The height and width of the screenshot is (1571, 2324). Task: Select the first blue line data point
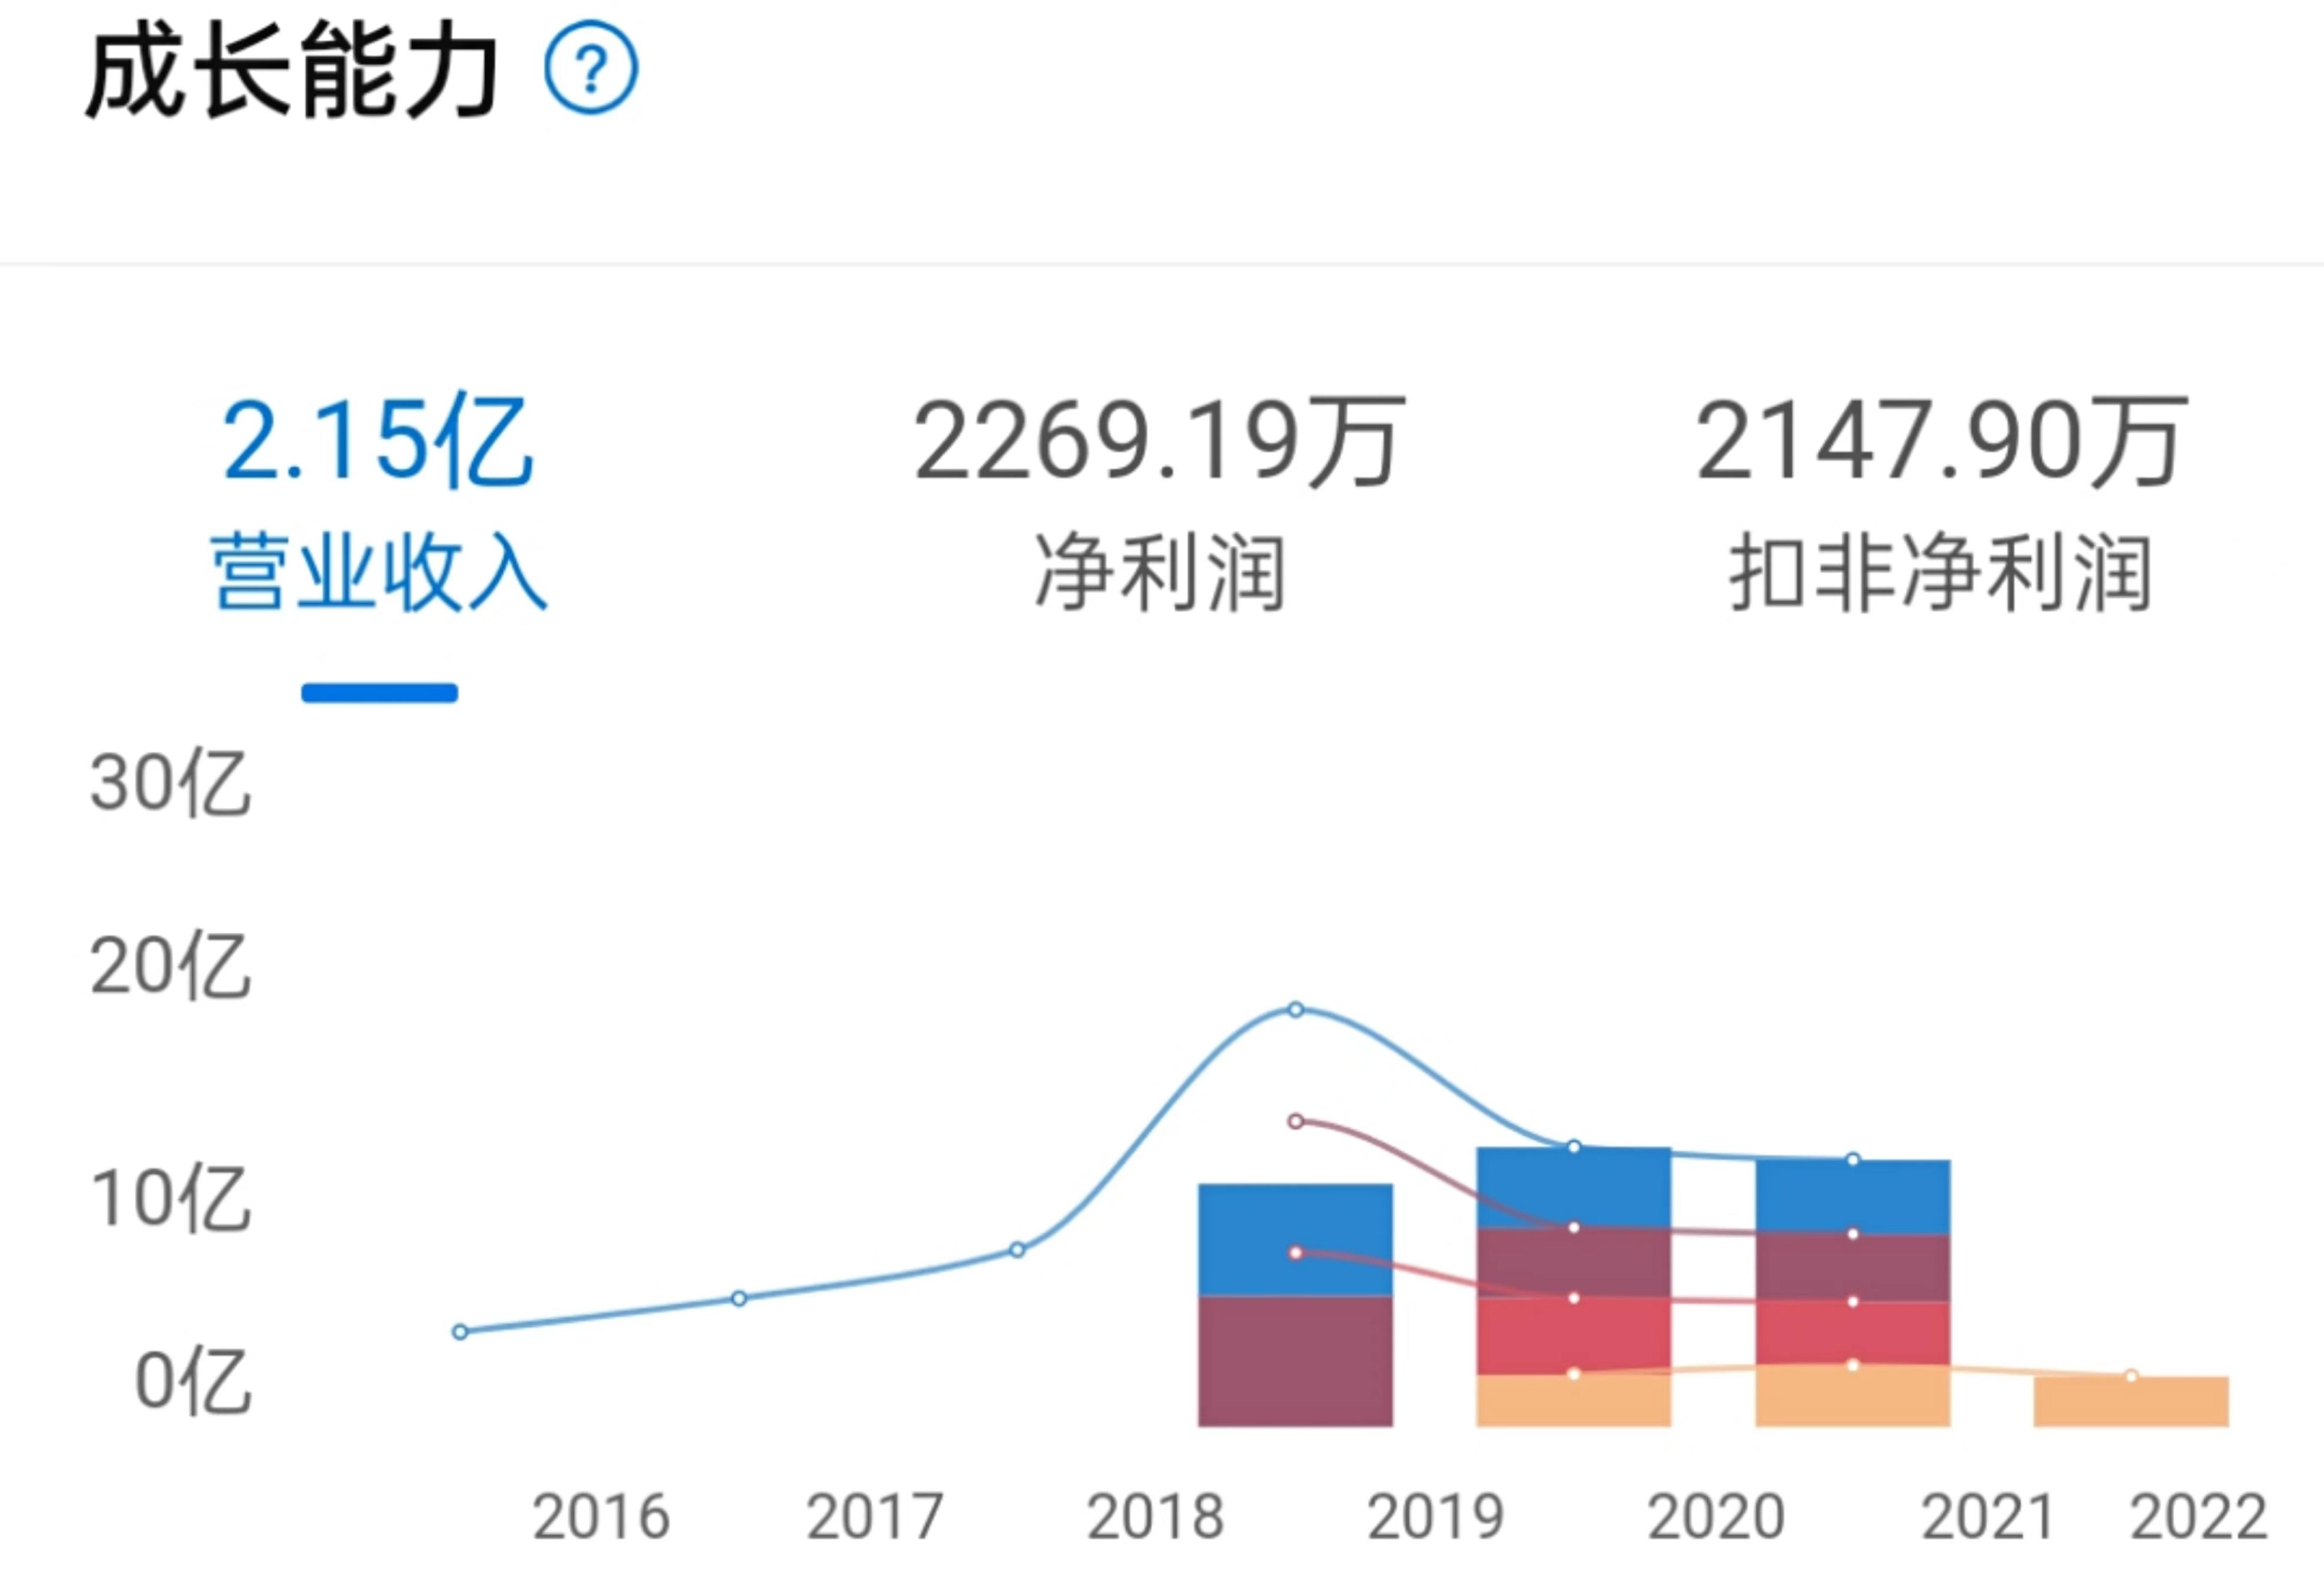pyautogui.click(x=460, y=1332)
